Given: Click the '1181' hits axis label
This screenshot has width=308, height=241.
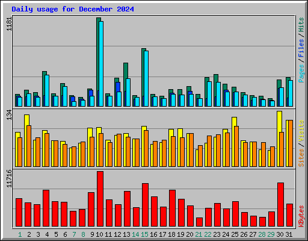Looking at the screenshot, I should click(x=9, y=24).
